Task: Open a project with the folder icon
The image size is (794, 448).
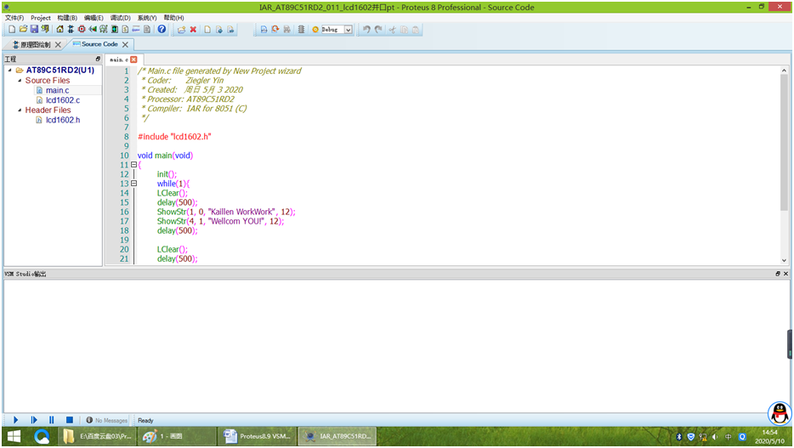Action: pyautogui.click(x=23, y=30)
